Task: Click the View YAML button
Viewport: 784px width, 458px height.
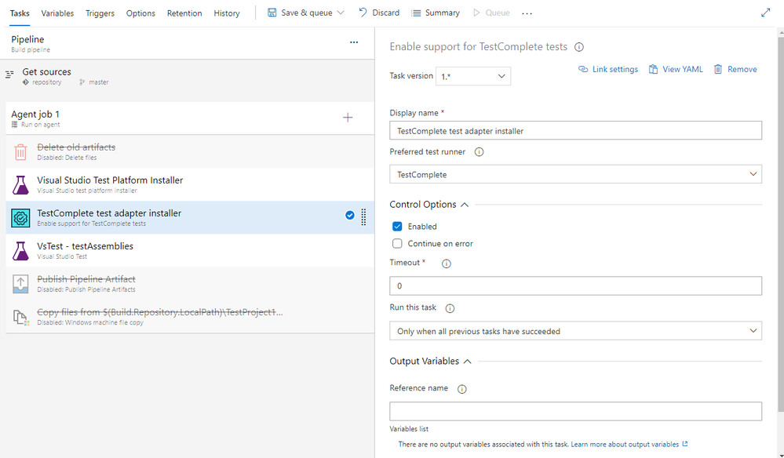Action: pos(675,69)
